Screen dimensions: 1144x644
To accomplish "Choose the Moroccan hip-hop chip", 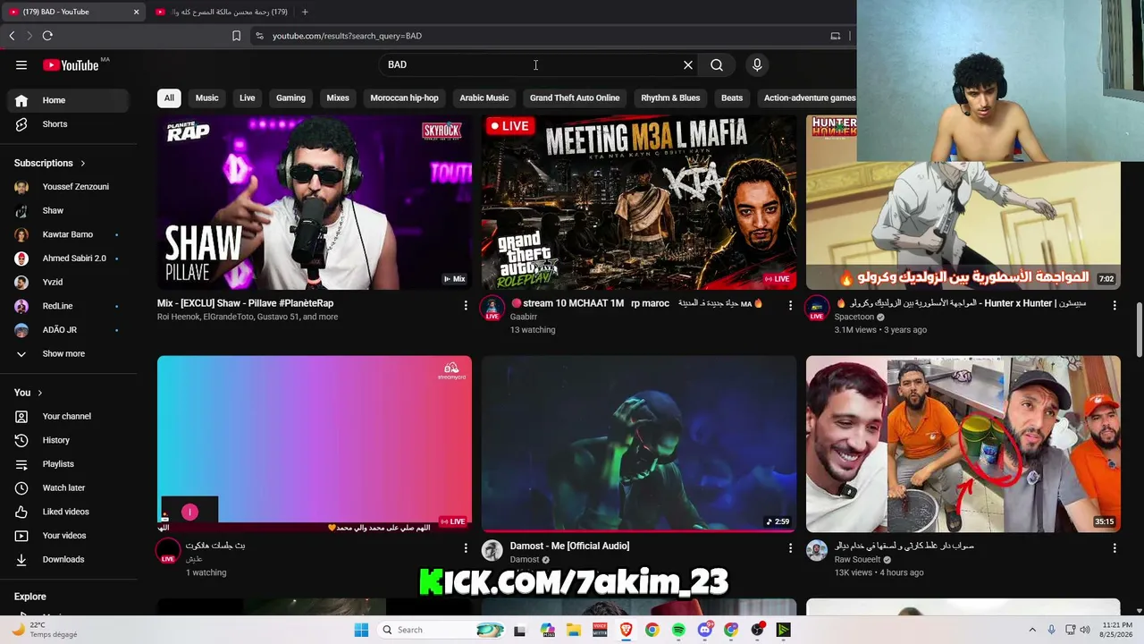I will click(404, 97).
